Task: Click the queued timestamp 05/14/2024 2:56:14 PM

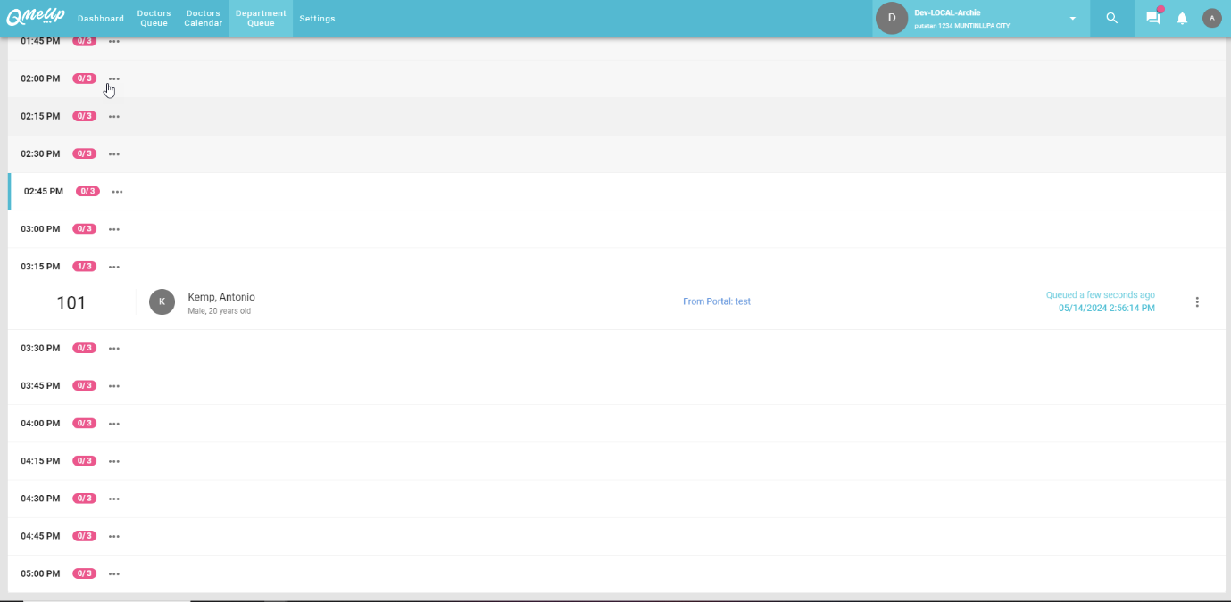Action: 1106,309
